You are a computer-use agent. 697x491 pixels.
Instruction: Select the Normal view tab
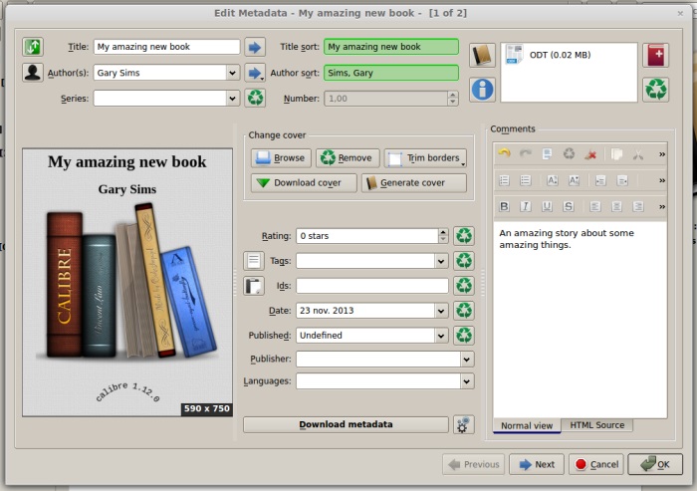coord(527,425)
